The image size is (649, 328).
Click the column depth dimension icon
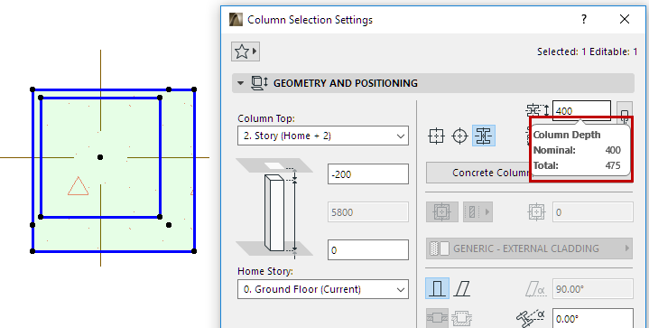(538, 110)
